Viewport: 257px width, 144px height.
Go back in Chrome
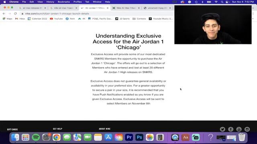[4, 14]
